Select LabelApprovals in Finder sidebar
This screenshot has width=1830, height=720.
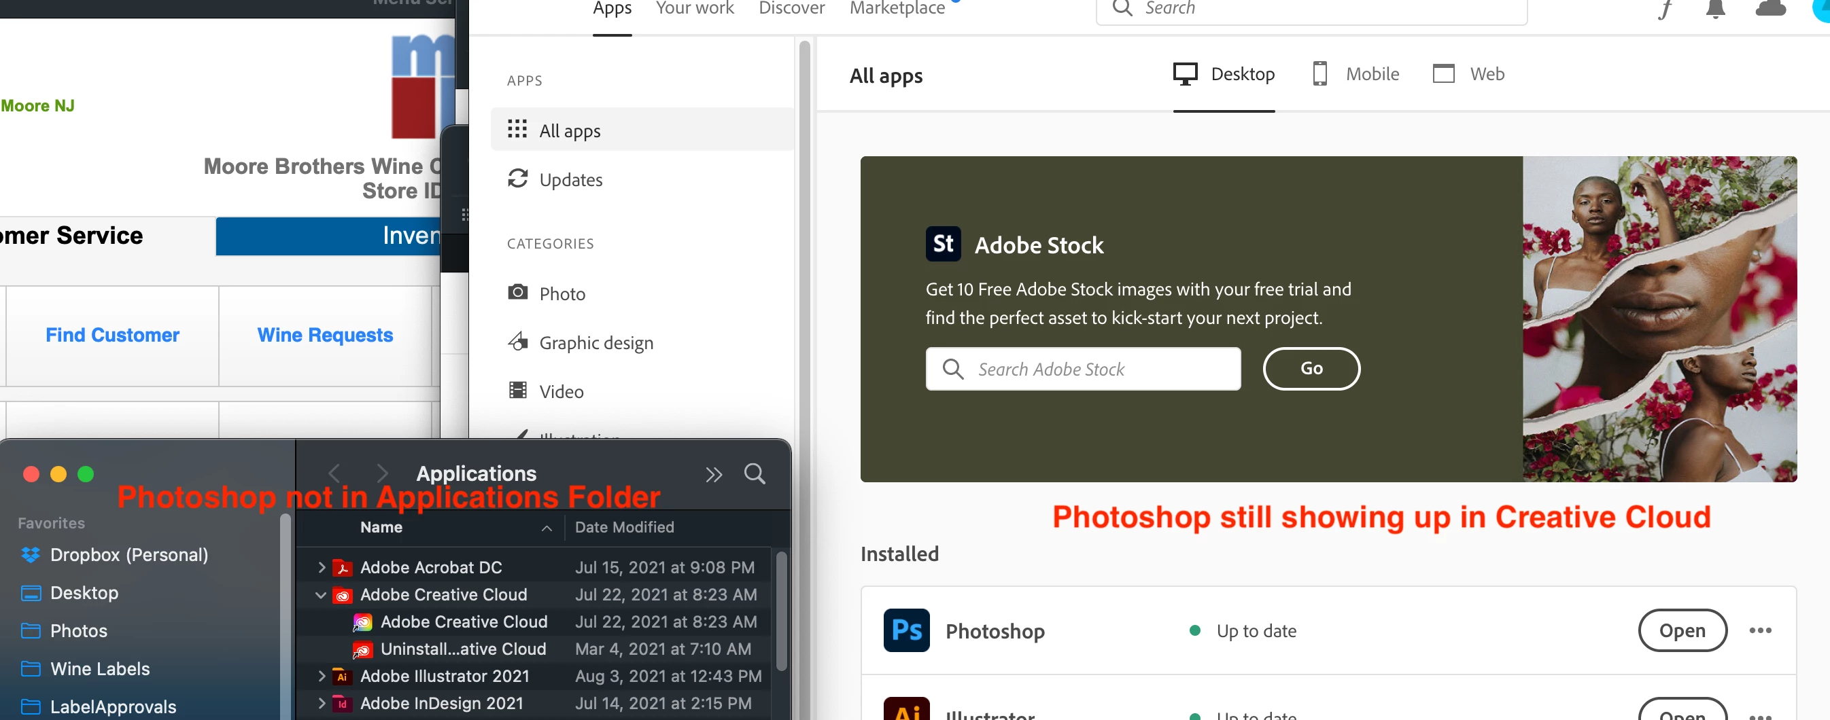coord(113,706)
